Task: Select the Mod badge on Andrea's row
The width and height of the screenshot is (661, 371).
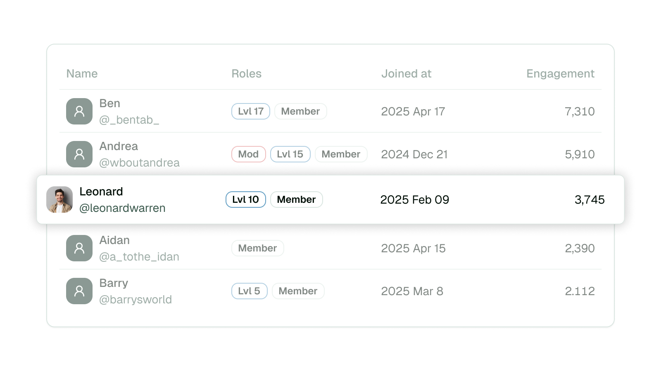Action: coord(248,154)
